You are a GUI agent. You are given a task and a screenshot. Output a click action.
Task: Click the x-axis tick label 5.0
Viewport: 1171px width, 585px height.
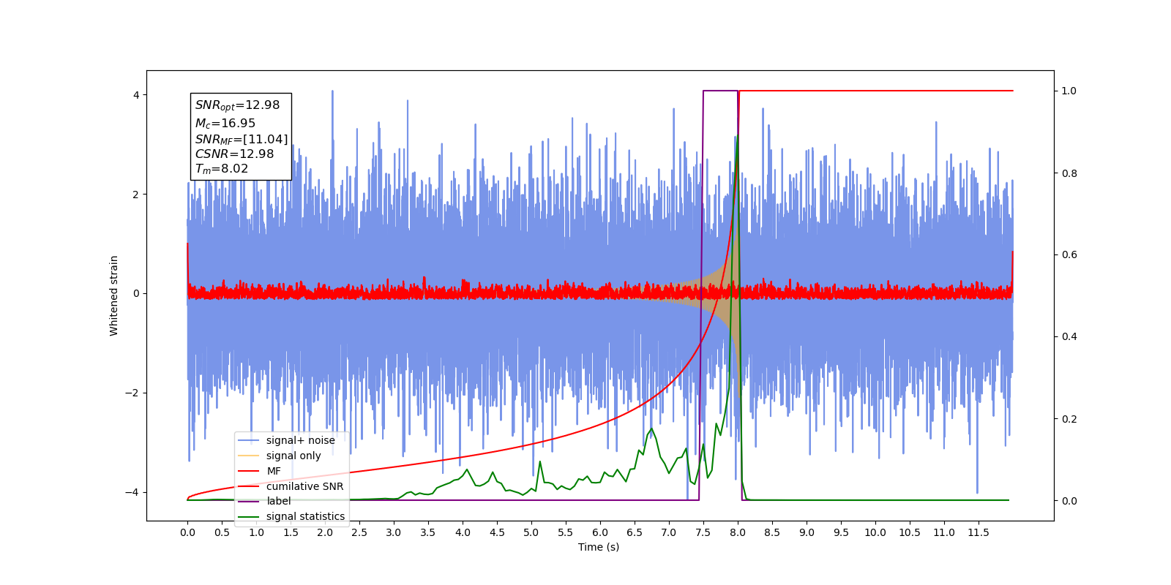pyautogui.click(x=531, y=532)
